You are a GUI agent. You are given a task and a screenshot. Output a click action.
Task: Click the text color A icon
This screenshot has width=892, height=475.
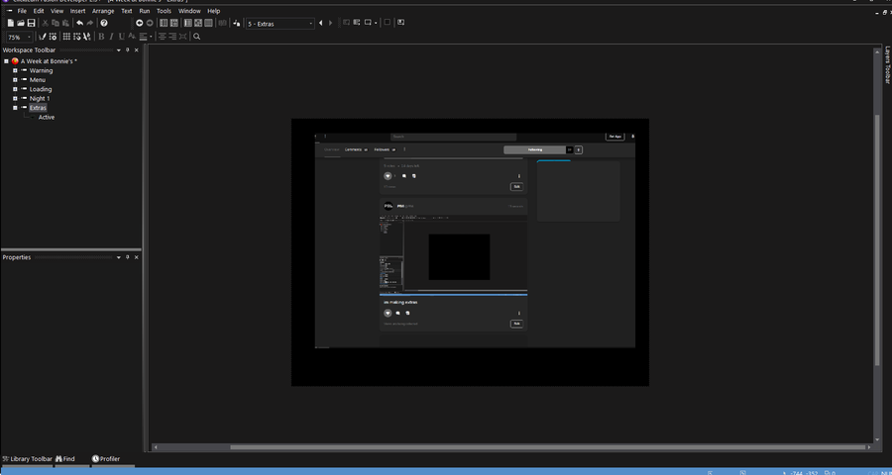pos(132,37)
